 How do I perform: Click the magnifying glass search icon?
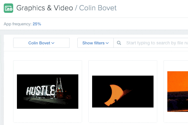click(119, 43)
